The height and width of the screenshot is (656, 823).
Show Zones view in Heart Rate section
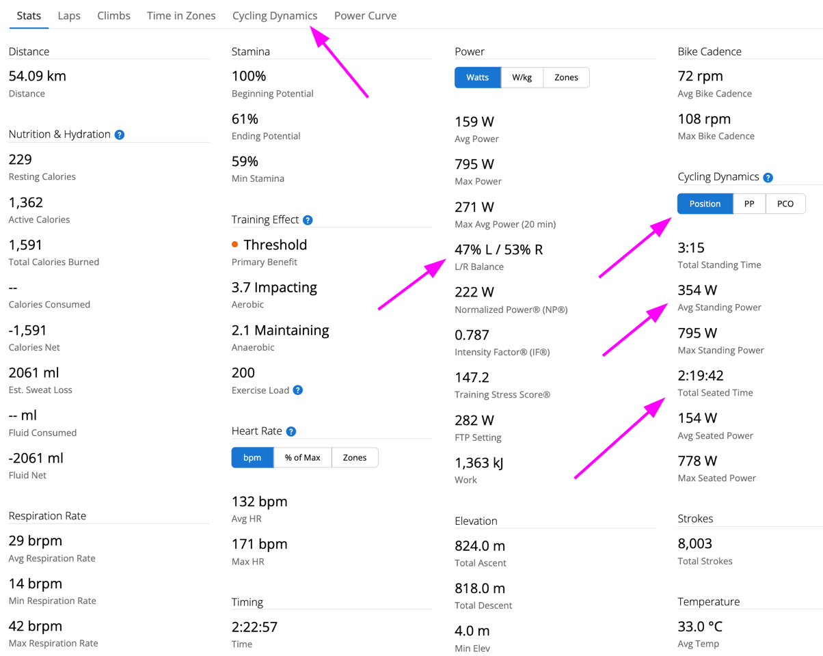354,458
